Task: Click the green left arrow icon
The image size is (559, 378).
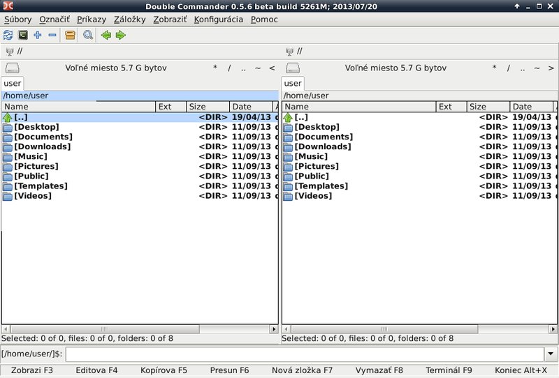Action: tap(106, 35)
